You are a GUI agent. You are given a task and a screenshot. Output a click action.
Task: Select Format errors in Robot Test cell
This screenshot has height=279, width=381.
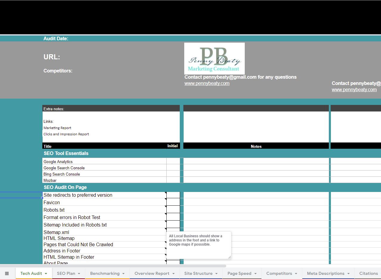(x=104, y=217)
